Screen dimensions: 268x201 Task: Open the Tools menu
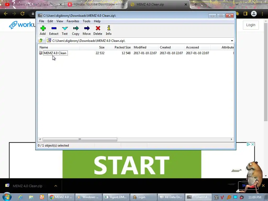point(86,21)
